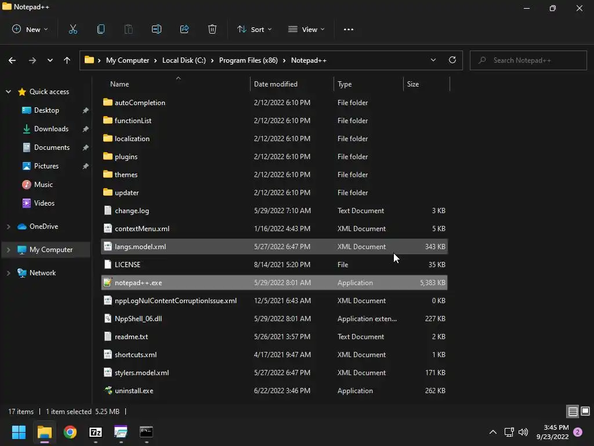The height and width of the screenshot is (446, 594).
Task: Expand the Network tree node
Action: click(x=8, y=273)
